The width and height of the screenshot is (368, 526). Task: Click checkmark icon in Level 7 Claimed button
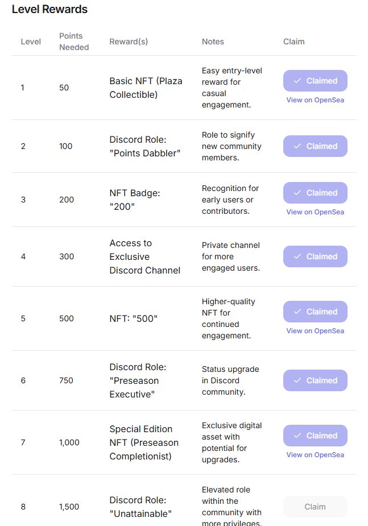(297, 436)
